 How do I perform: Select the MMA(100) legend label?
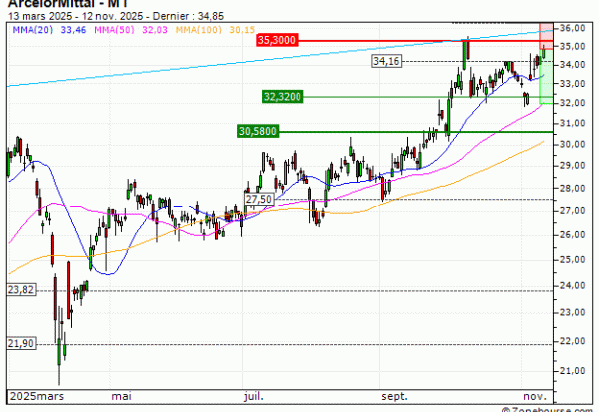[x=199, y=29]
